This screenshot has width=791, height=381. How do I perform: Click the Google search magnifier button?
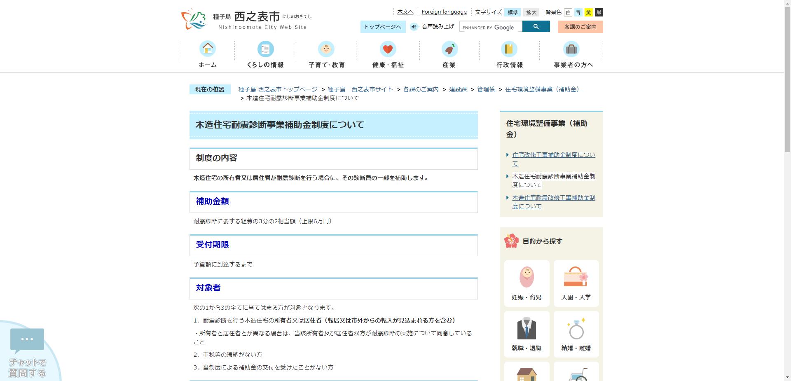click(536, 26)
